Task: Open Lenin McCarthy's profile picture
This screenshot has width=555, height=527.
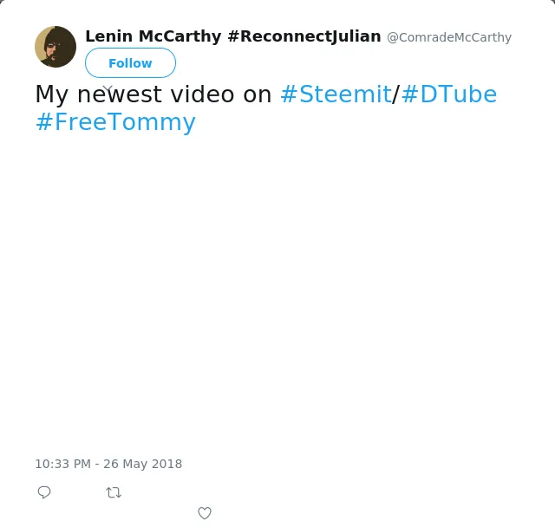Action: [x=55, y=47]
